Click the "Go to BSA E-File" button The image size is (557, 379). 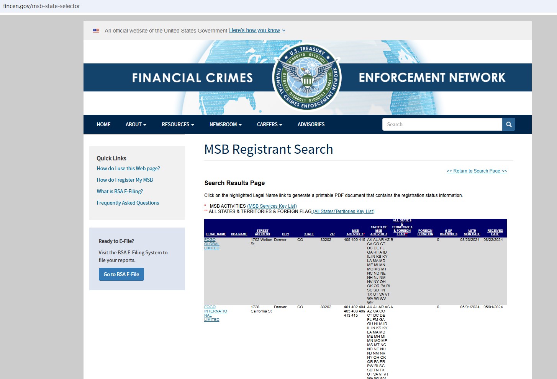(x=121, y=274)
